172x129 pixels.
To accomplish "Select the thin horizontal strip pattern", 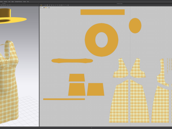I will [64, 99].
